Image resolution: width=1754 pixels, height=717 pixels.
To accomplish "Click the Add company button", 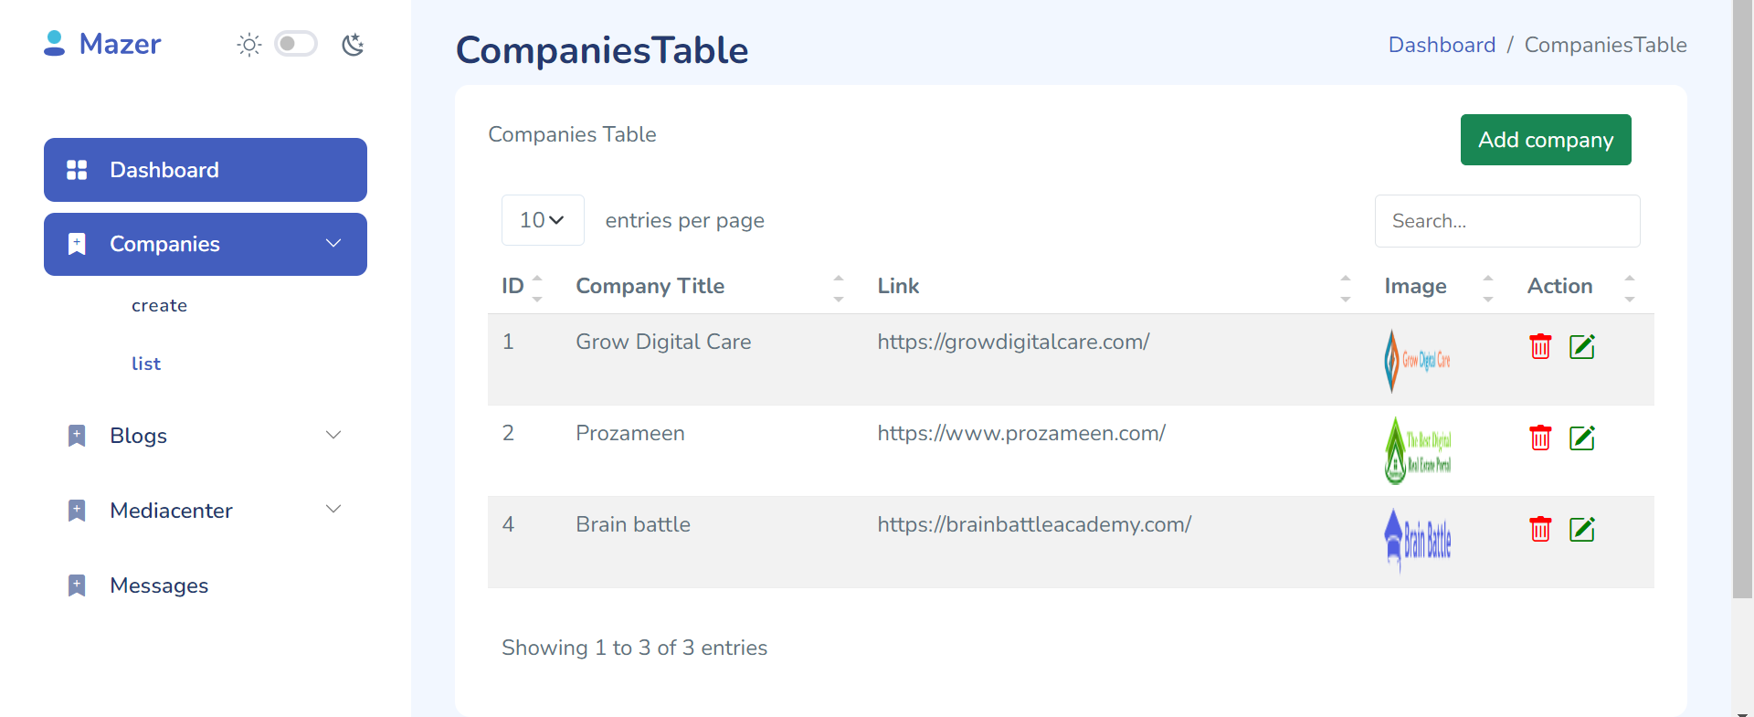I will (x=1545, y=140).
